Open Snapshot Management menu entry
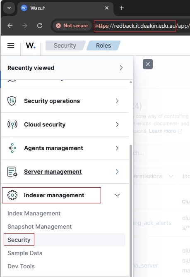 (40, 227)
